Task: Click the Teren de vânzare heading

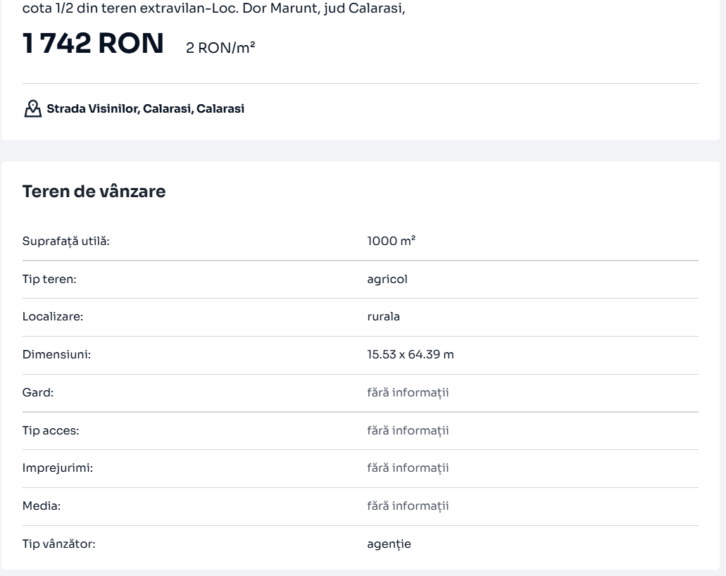Action: [x=94, y=191]
